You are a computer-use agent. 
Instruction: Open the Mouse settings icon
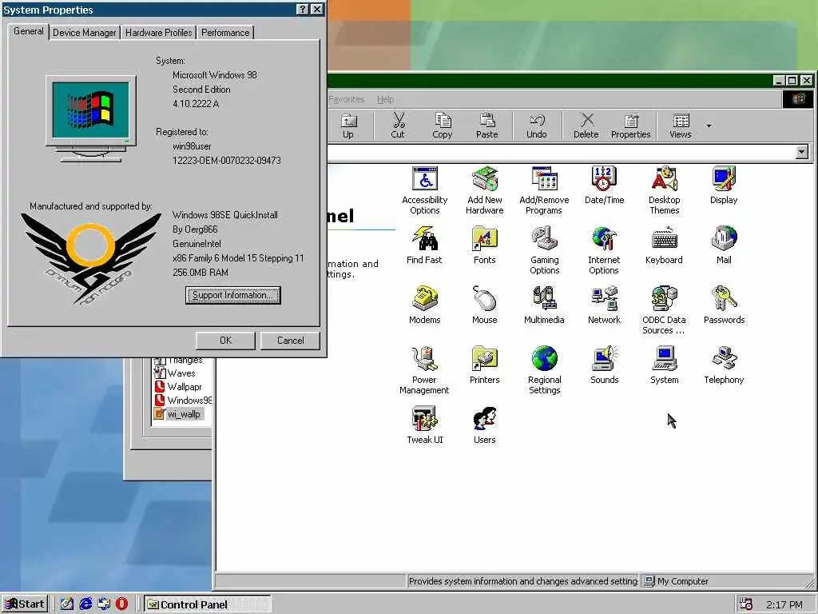point(485,305)
